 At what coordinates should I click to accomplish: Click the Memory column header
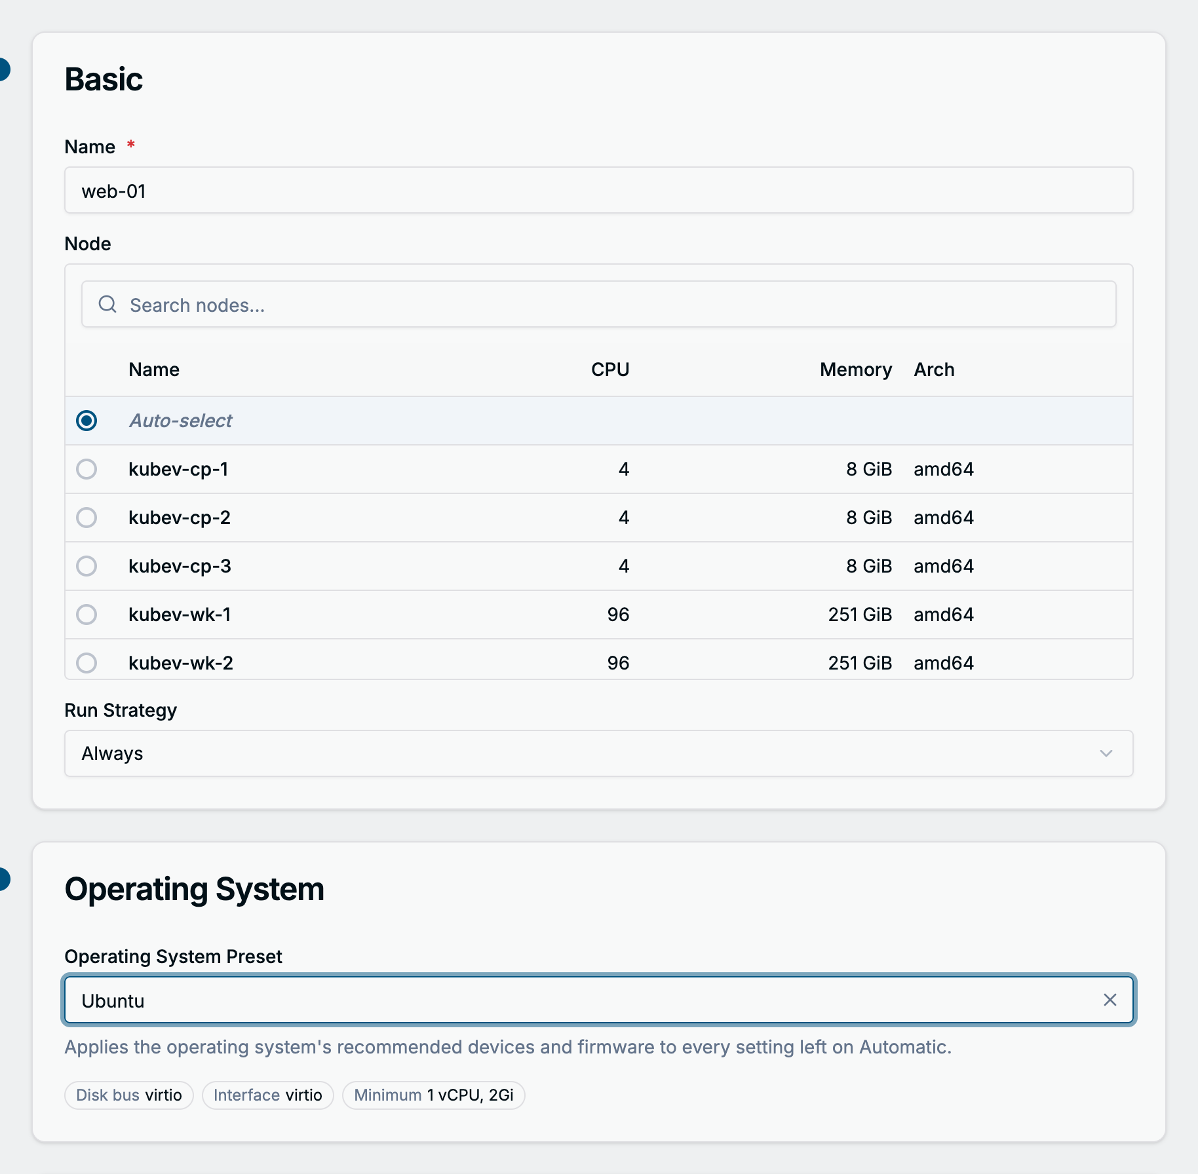856,369
